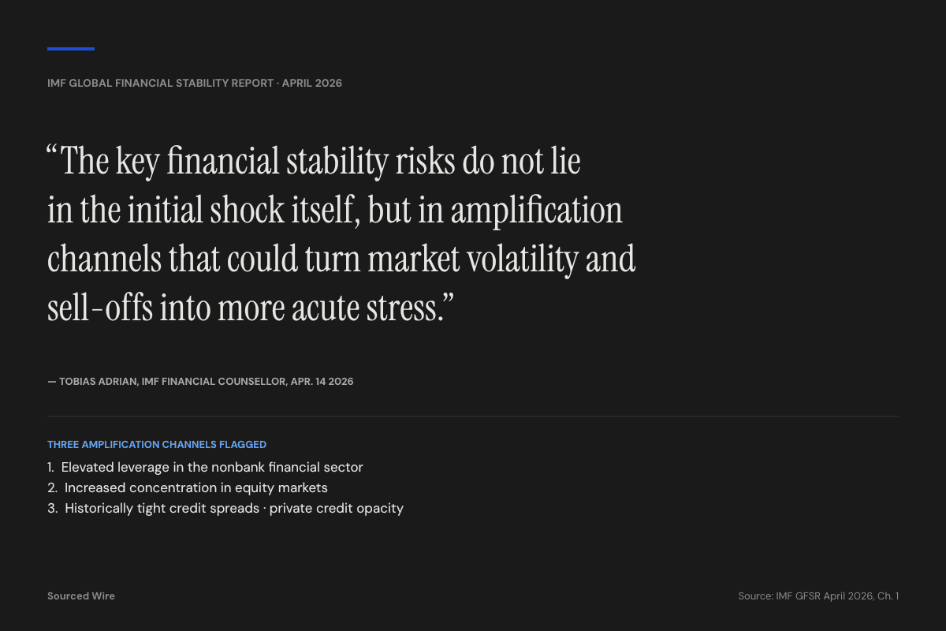Select 'Three Amplification Channels Flagged' heading
Screen dimensions: 946x631
pos(157,445)
